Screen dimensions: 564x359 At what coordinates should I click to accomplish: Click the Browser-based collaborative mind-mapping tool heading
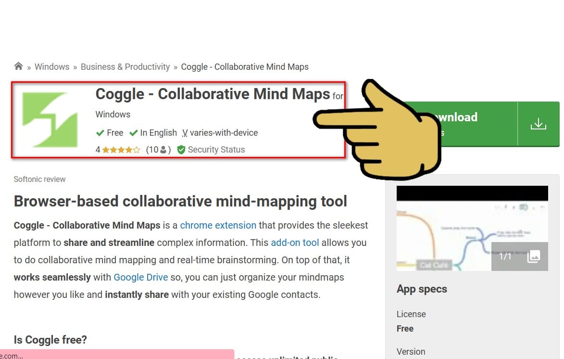180,201
